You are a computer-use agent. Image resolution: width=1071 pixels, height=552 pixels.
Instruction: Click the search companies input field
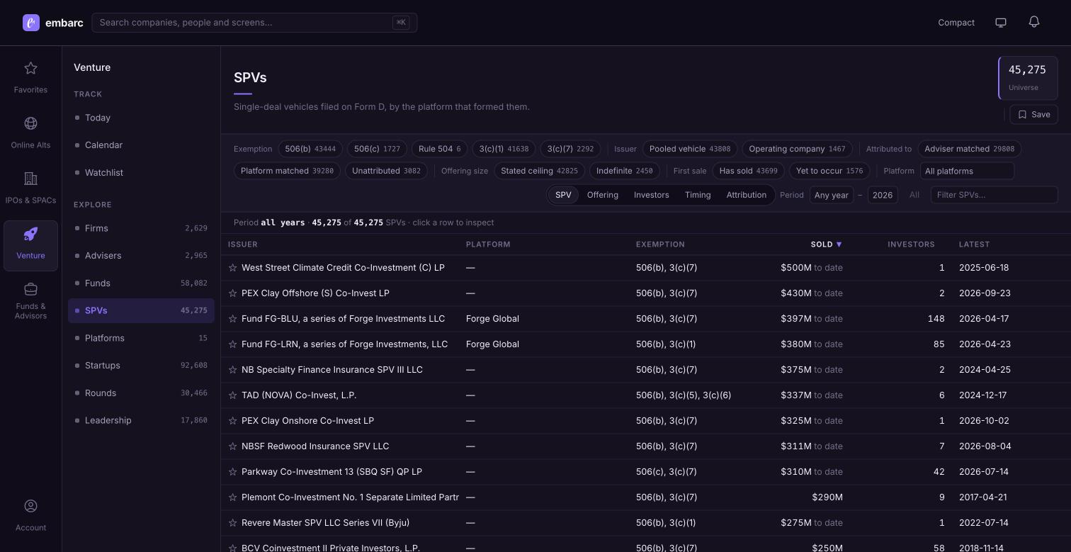254,23
